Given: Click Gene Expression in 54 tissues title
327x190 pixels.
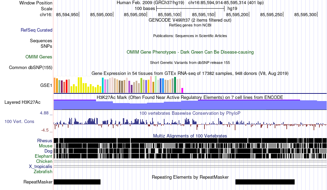Looking at the screenshot, I should click(190, 73).
